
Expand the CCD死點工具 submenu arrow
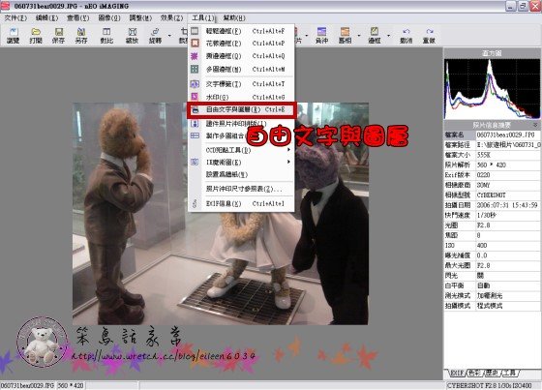[x=288, y=150]
